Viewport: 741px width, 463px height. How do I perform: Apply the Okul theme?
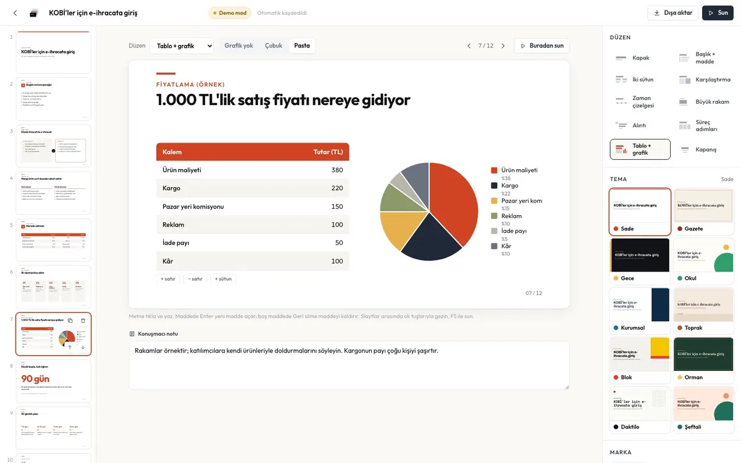point(703,261)
